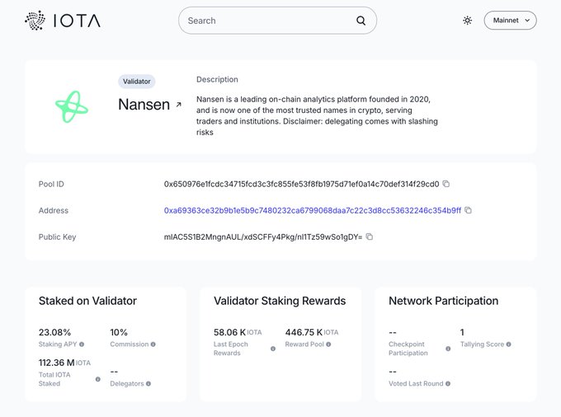The height and width of the screenshot is (417, 561).
Task: Click the IOTA logo in the header
Action: [63, 21]
